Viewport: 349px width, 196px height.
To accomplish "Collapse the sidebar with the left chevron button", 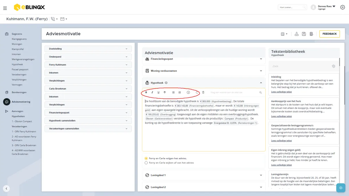I will 6,188.
